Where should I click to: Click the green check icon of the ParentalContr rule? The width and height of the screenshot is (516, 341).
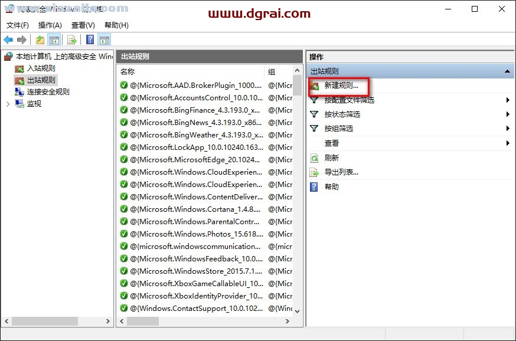124,221
